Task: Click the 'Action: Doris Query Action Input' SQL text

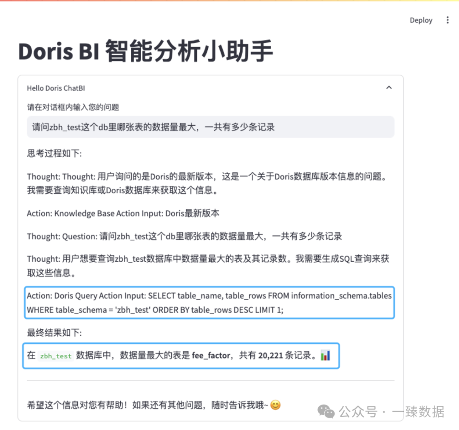Action: pyautogui.click(x=209, y=303)
